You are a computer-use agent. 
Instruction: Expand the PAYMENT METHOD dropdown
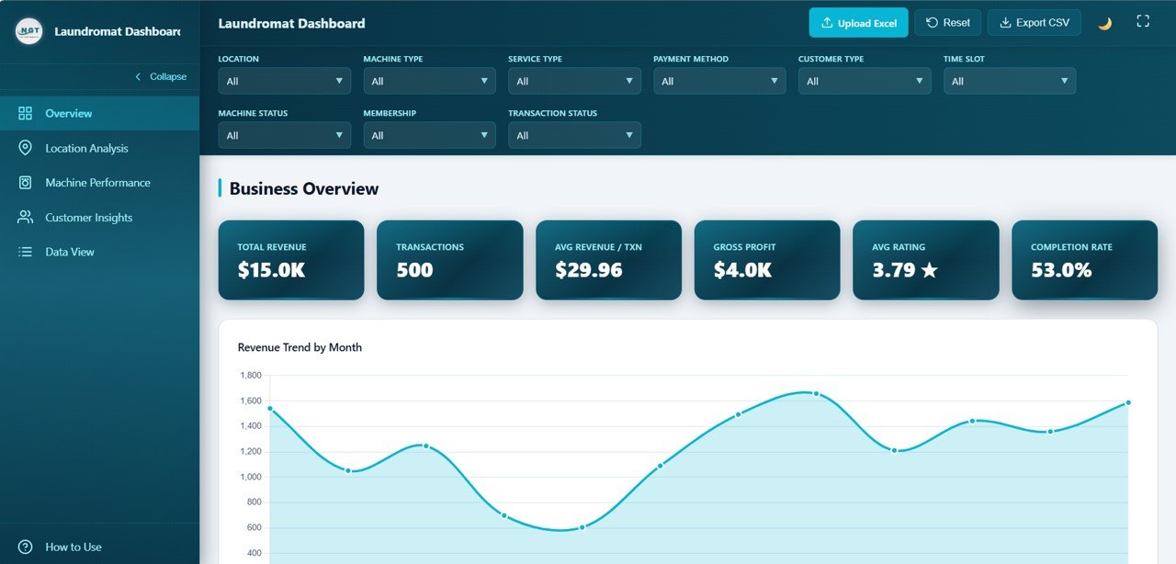pos(719,81)
